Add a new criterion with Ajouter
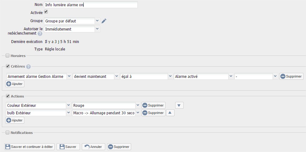The image size is (306, 152). click(15, 84)
